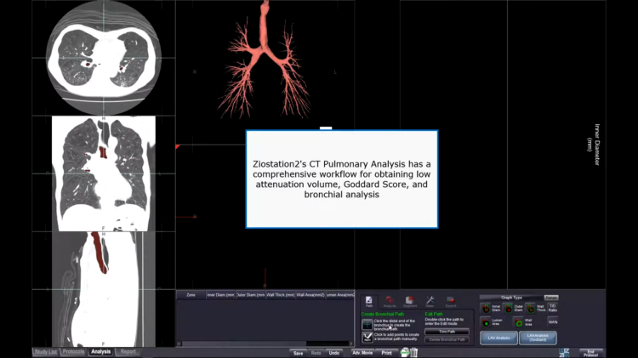The height and width of the screenshot is (358, 638).
Task: Click the Undo button
Action: click(334, 353)
